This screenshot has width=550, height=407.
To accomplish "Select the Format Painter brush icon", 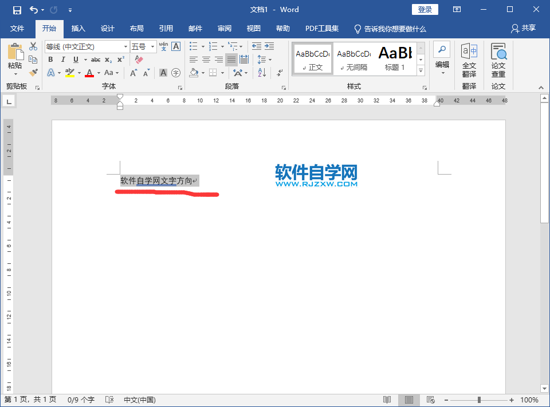I will click(32, 72).
